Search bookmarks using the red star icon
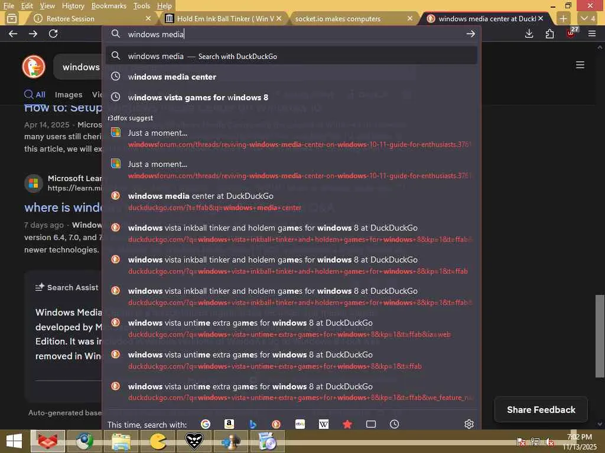This screenshot has height=453, width=605. pos(347,424)
